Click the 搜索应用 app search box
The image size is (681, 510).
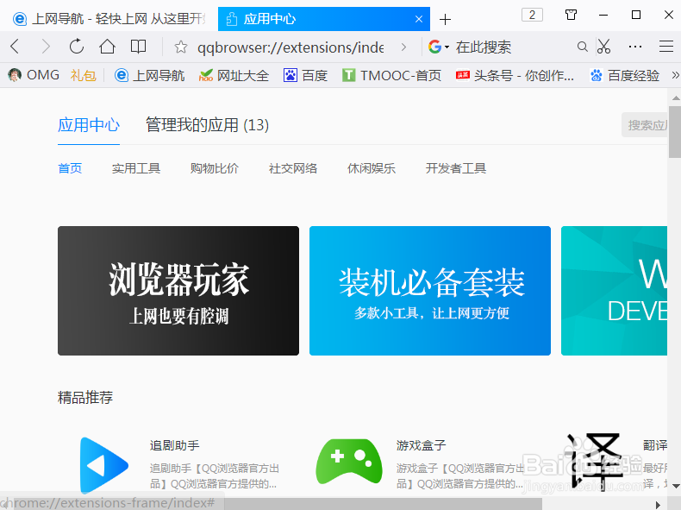(645, 125)
